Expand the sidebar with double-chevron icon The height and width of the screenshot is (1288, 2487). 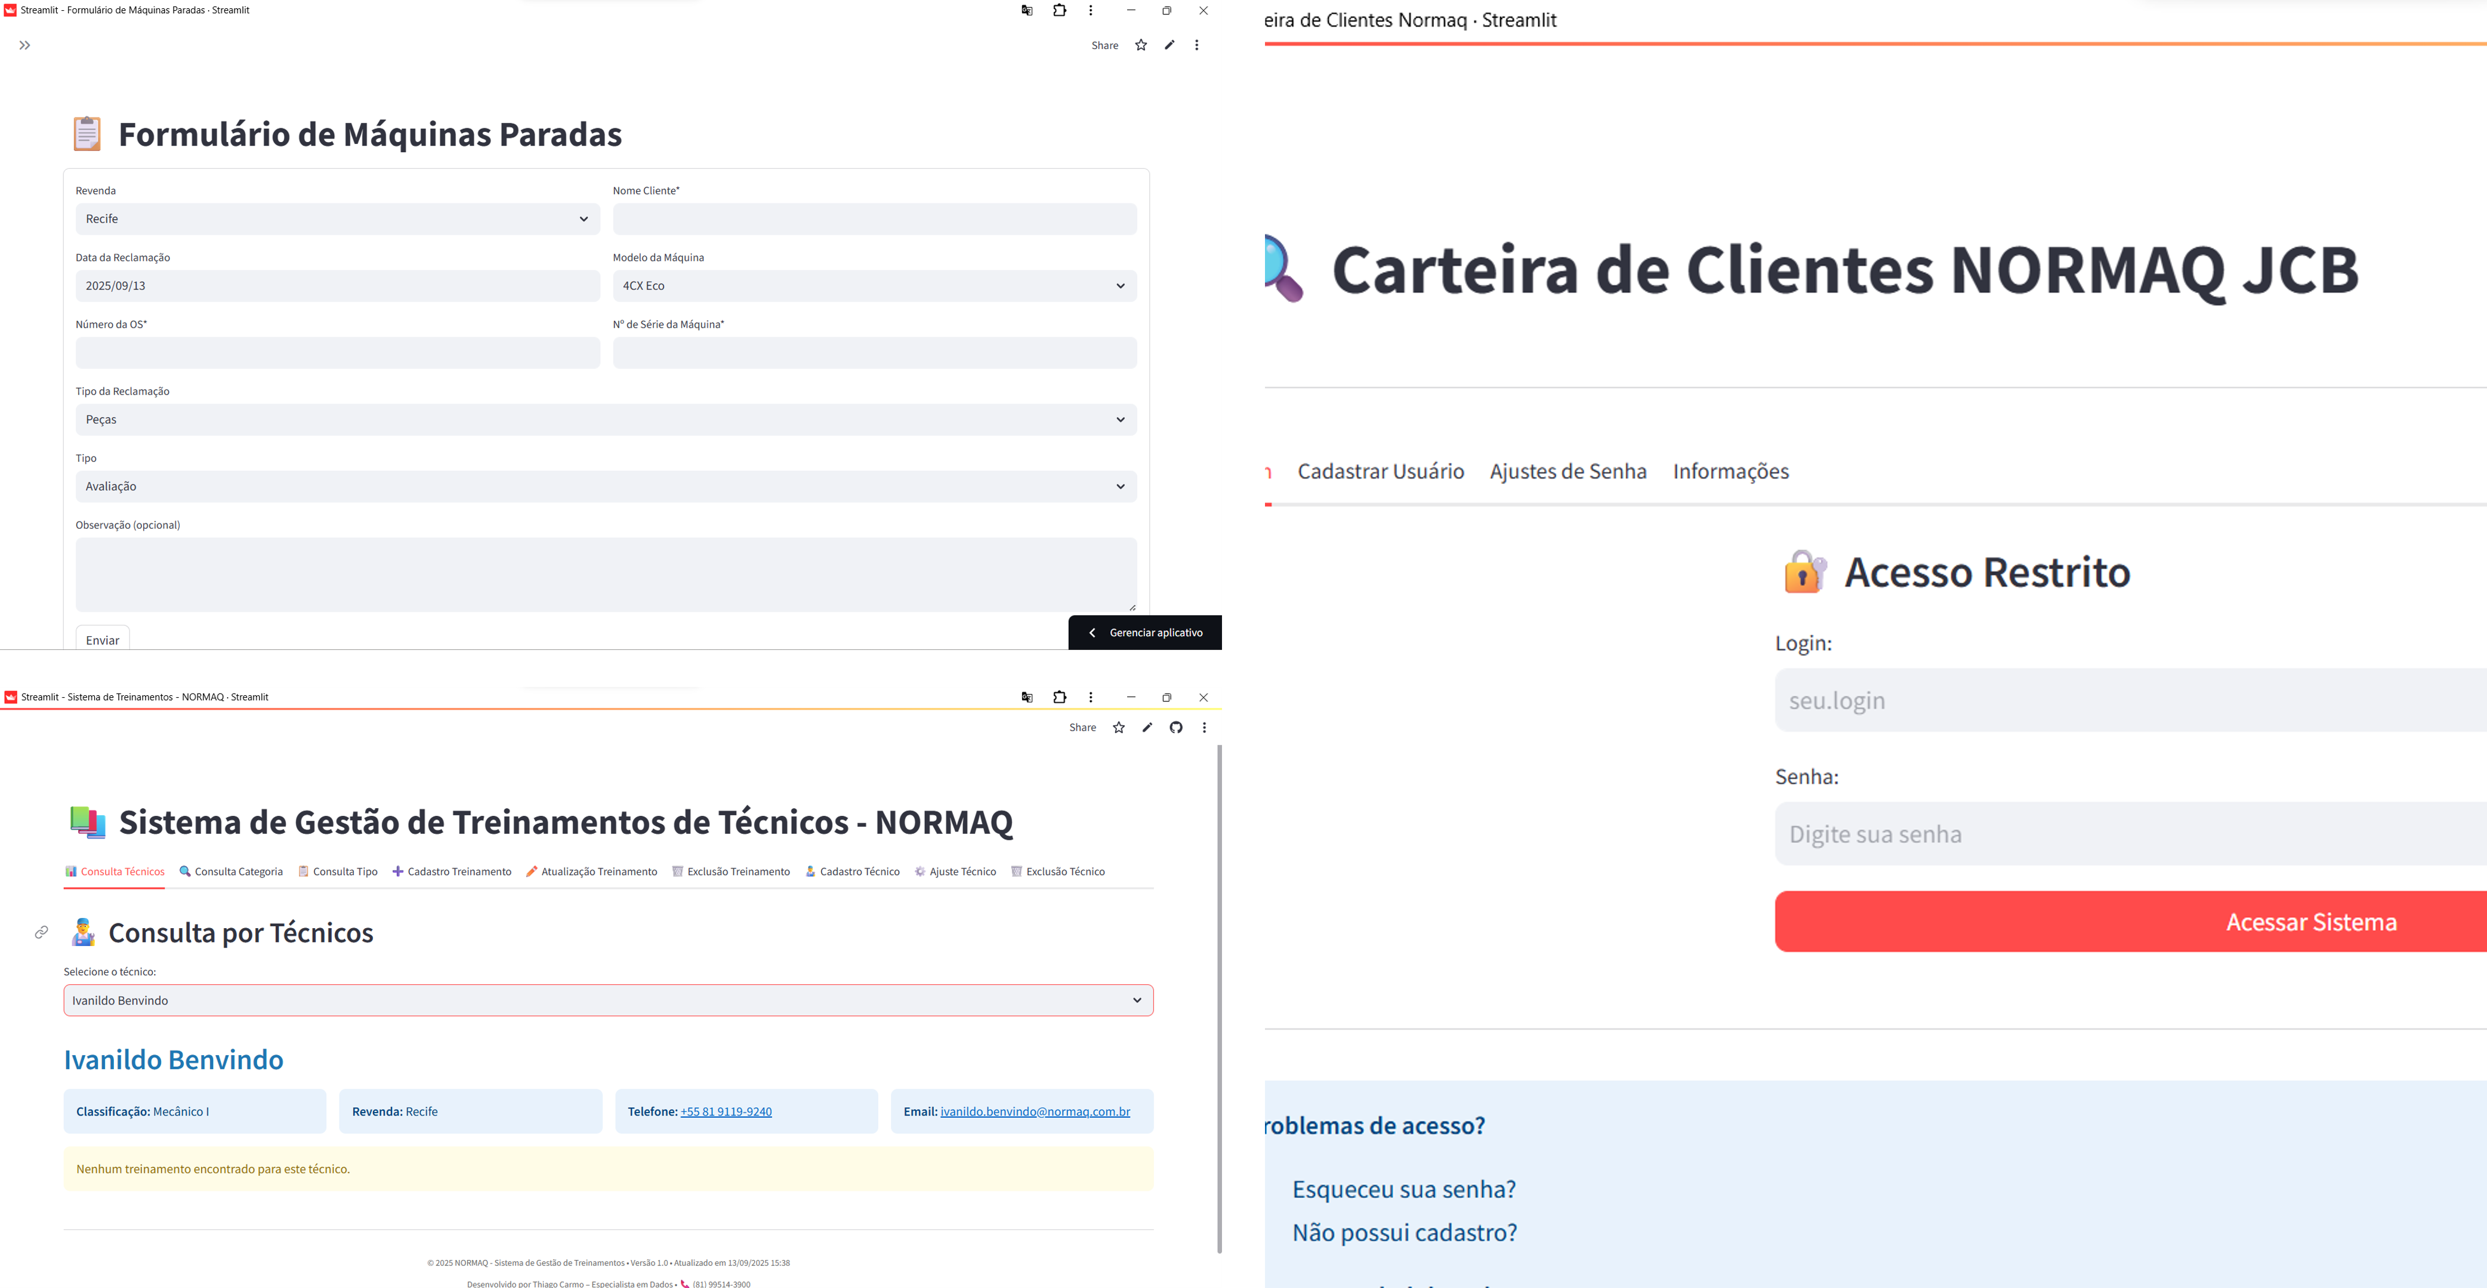25,45
